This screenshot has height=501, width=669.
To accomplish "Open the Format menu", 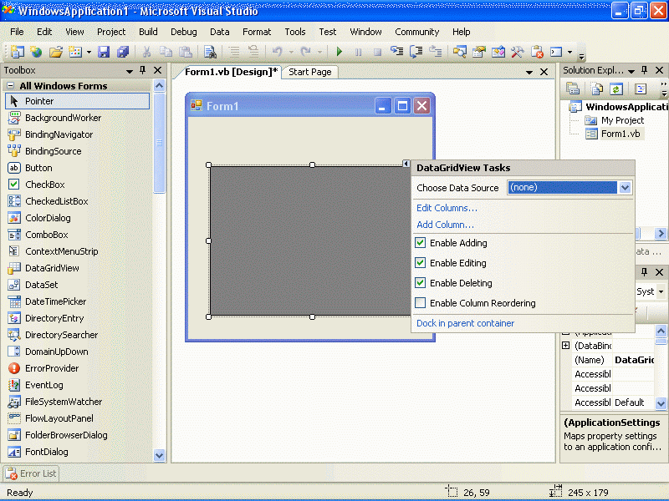I will pos(257,32).
